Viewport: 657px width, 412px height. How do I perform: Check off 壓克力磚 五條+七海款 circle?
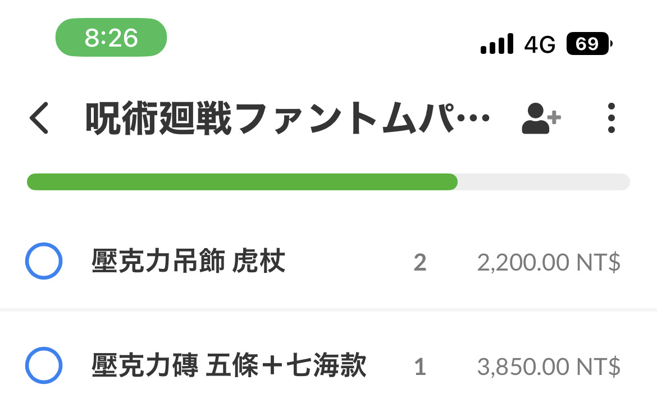44,365
